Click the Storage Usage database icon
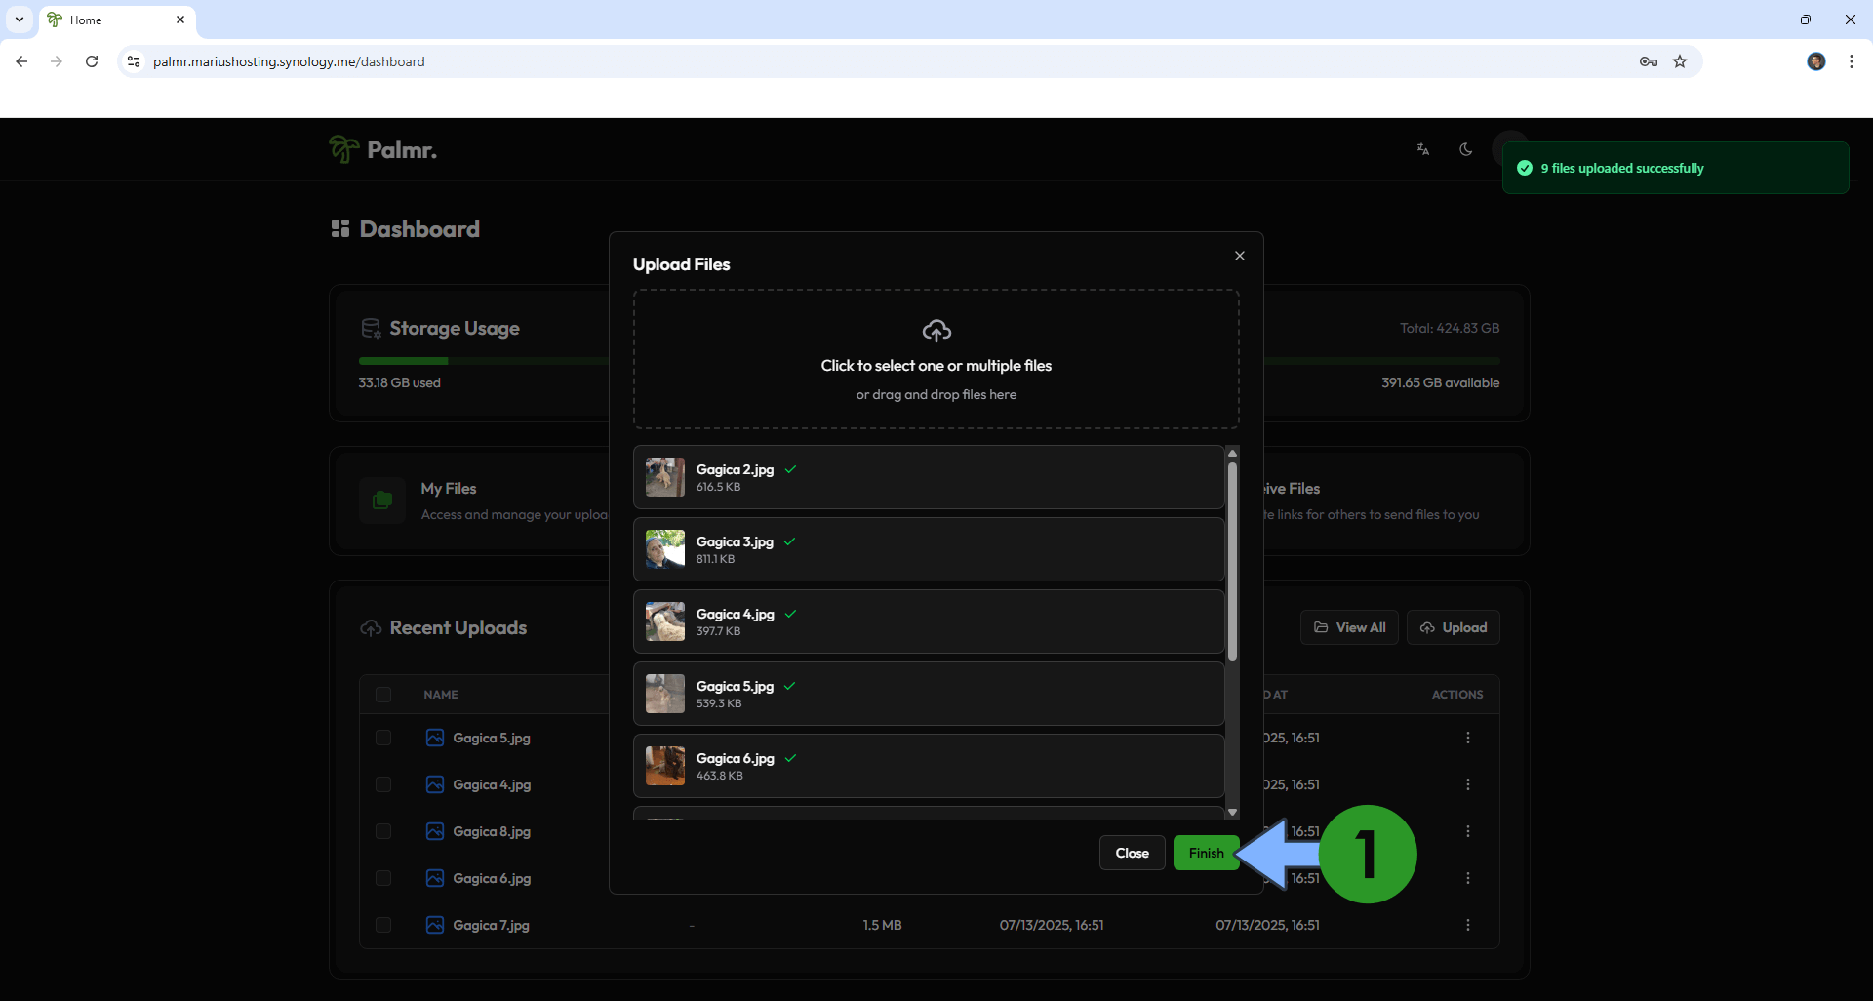Viewport: 1873px width, 1001px height. click(x=371, y=328)
